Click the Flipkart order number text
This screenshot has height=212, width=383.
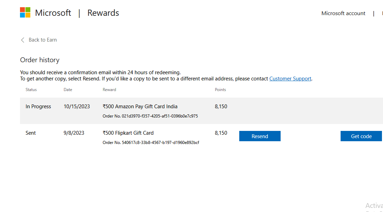[151, 143]
